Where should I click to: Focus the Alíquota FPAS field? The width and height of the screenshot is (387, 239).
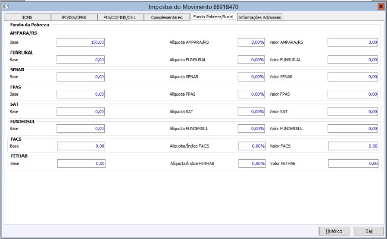[x=251, y=94]
